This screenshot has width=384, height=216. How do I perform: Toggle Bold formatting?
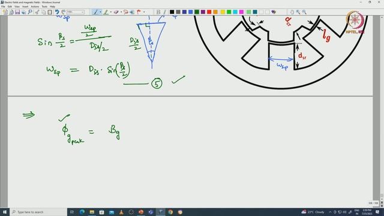158,12
